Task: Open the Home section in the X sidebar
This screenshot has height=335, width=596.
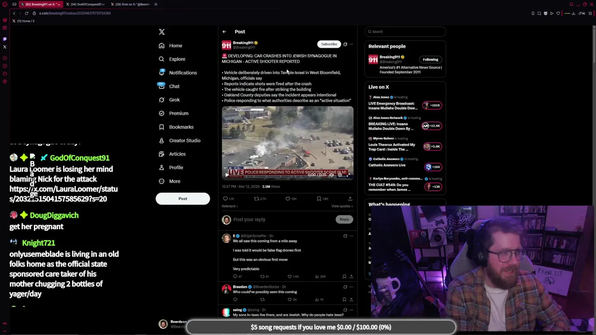Action: (170, 46)
